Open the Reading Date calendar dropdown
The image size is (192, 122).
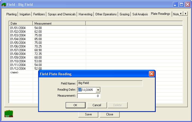[98, 90]
